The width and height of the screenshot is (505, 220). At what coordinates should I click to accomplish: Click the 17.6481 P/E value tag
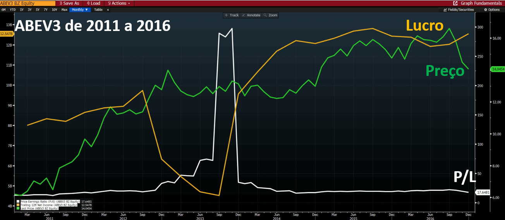[483, 192]
